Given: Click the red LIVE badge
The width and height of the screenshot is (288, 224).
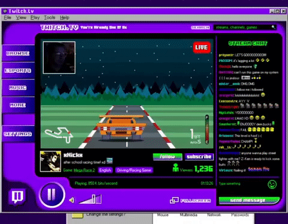Looking at the screenshot, I should [202, 47].
